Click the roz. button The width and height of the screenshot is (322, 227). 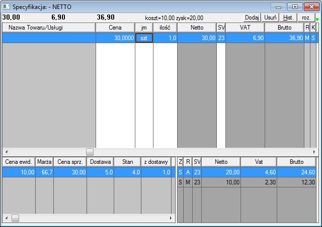[x=305, y=17]
